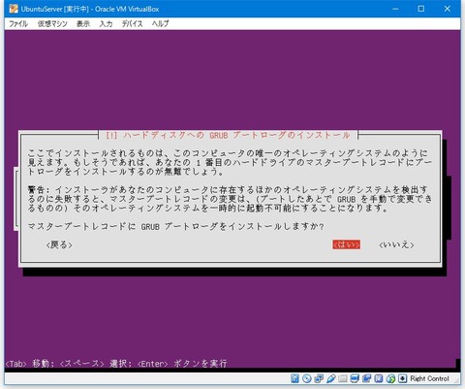
Task: Click the GRUB ブートローダのインストール dialog title
Action: point(228,135)
